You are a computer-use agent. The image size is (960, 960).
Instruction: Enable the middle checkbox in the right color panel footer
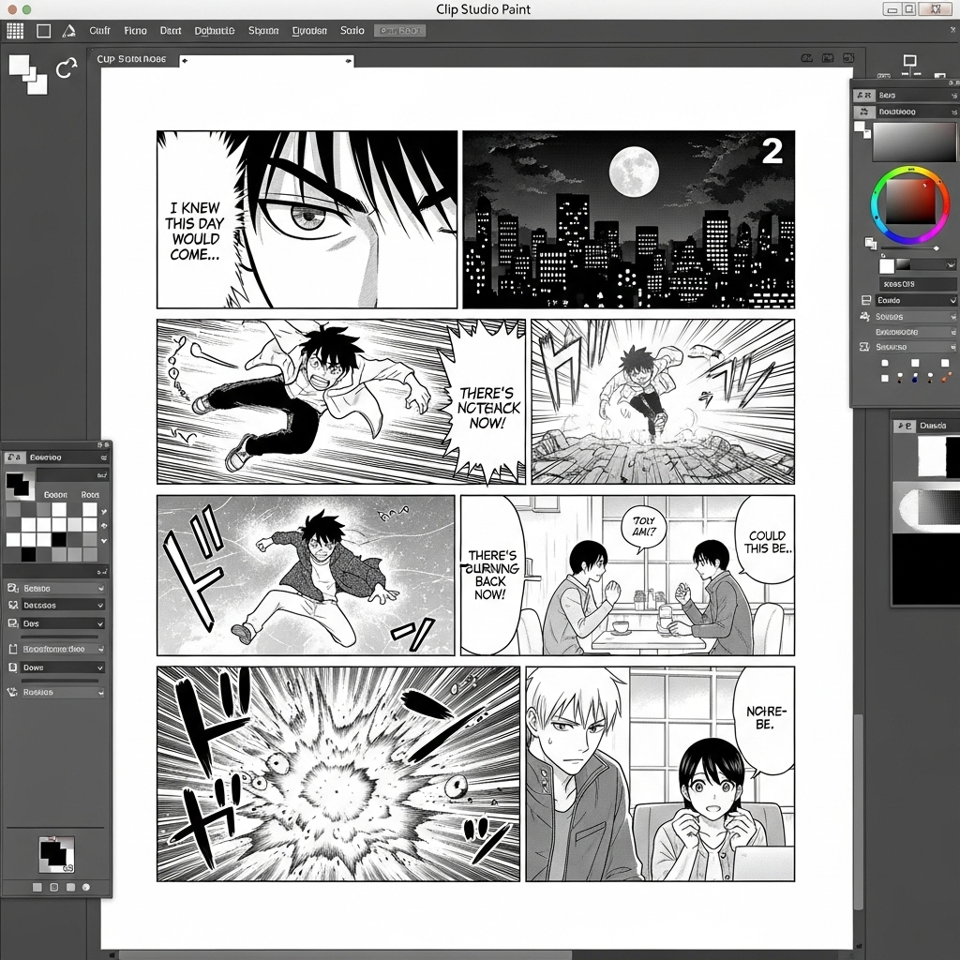(x=914, y=362)
